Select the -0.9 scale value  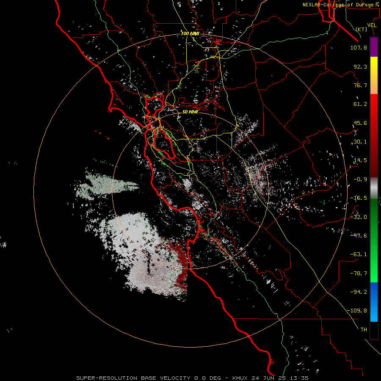[x=360, y=179]
